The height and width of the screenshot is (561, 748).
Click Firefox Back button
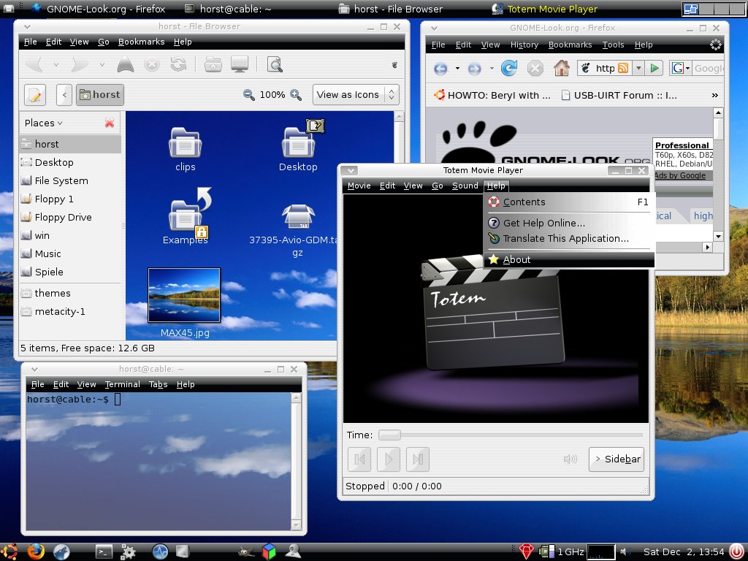pyautogui.click(x=440, y=69)
